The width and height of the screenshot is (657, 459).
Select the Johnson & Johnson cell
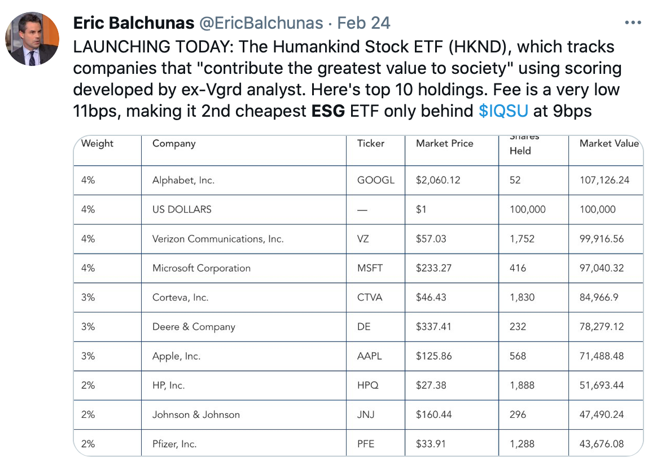click(196, 415)
